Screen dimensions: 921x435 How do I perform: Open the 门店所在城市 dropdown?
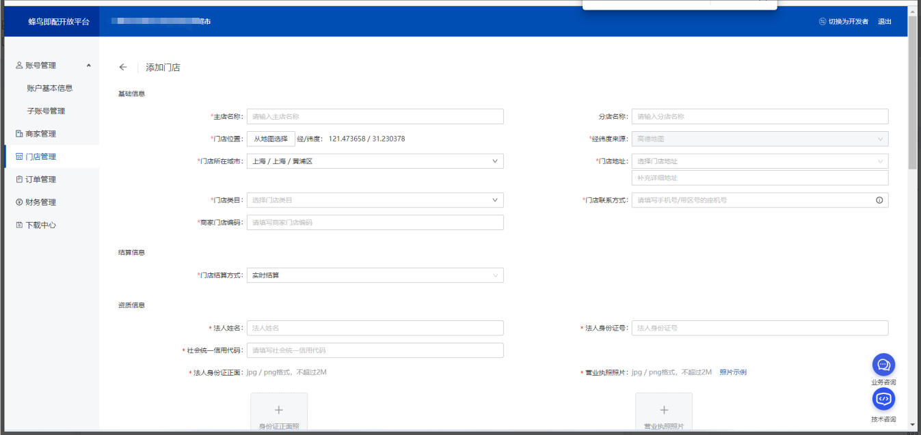tap(375, 161)
